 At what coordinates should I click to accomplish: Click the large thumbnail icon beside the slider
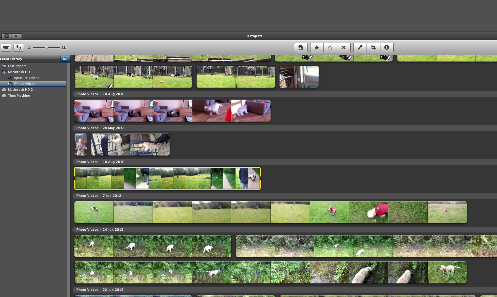click(x=65, y=47)
